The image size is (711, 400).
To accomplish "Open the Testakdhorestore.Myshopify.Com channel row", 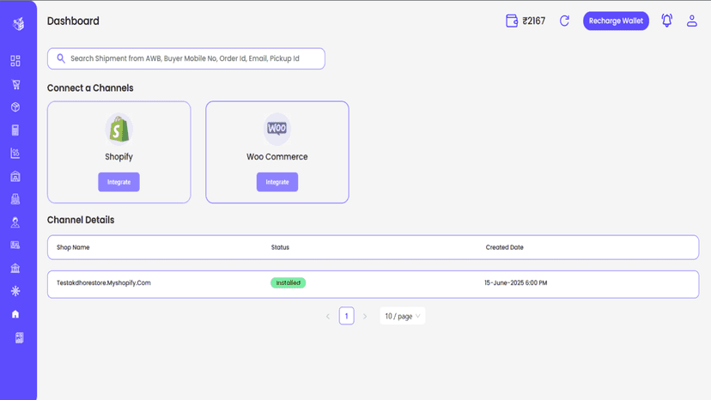I will click(373, 284).
